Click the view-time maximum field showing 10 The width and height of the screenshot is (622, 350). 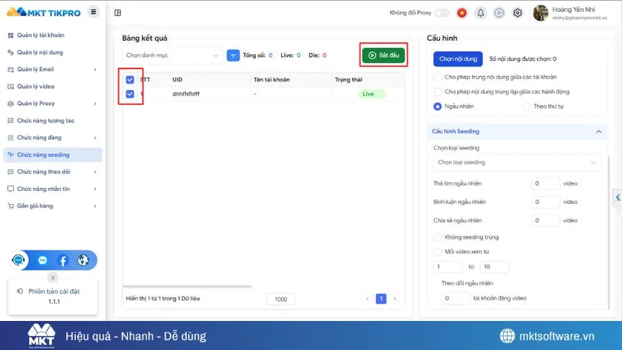(494, 267)
